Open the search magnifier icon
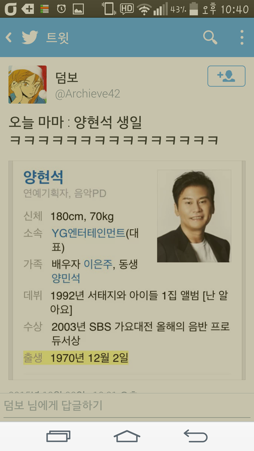Screen dimensions: 254x451 (x=210, y=38)
